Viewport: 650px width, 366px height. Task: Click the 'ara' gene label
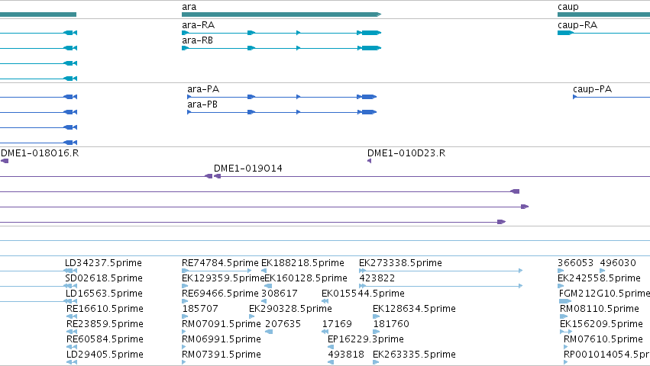click(189, 7)
